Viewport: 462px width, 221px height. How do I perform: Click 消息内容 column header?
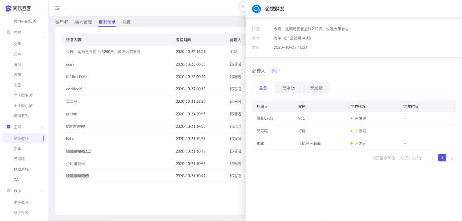pyautogui.click(x=74, y=40)
